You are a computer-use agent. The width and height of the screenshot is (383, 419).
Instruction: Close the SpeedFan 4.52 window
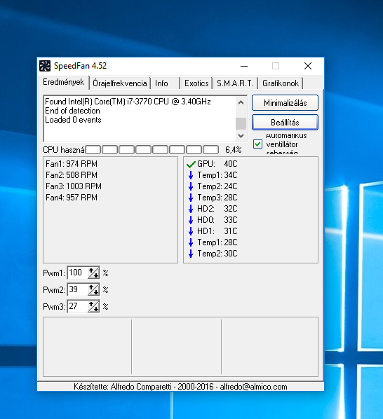click(x=308, y=66)
